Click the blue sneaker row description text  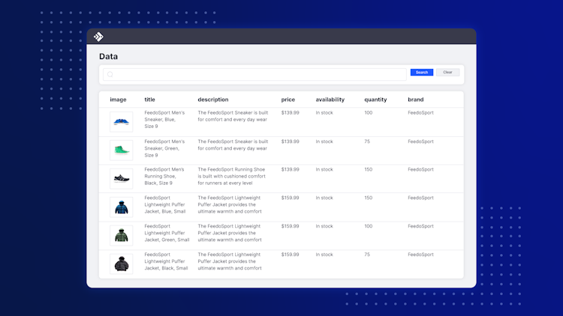(233, 116)
